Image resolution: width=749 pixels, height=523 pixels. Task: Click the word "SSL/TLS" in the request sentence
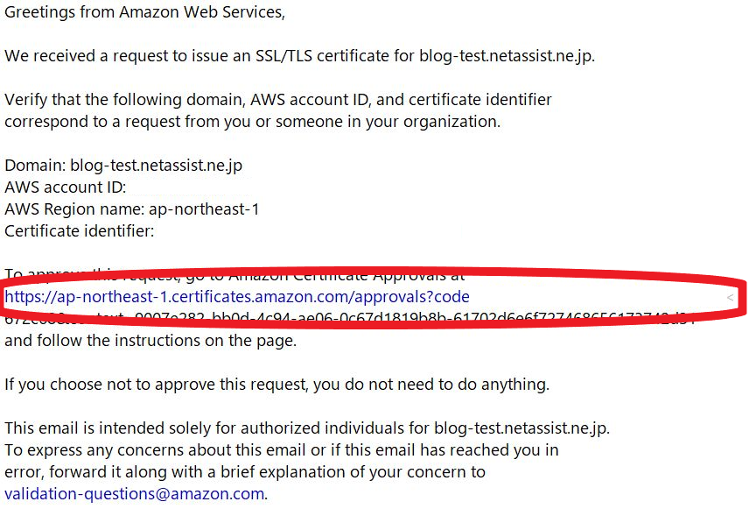pyautogui.click(x=283, y=56)
